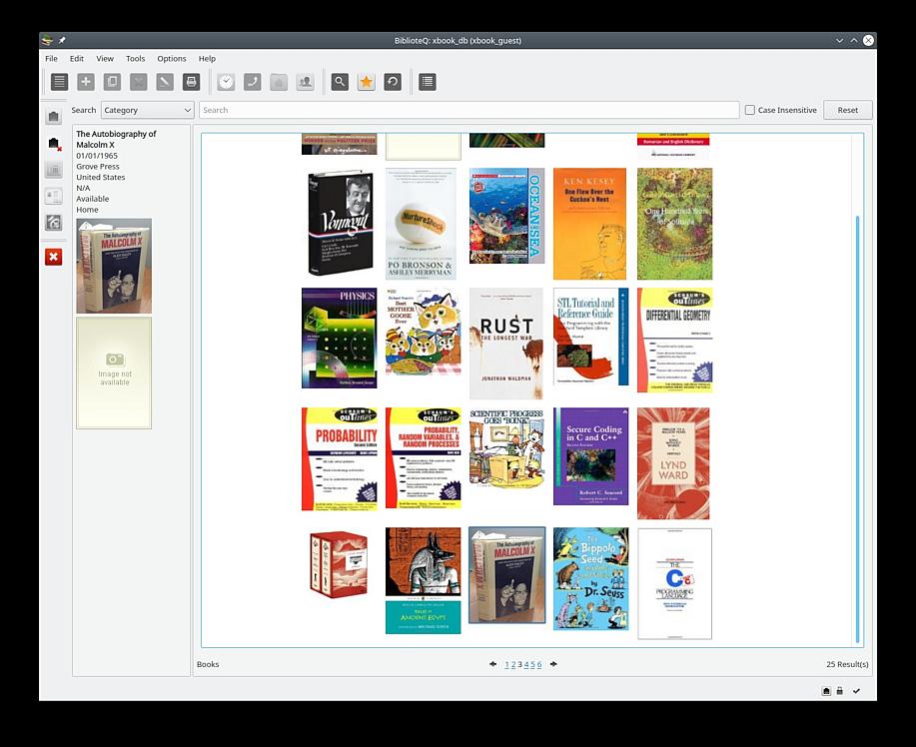Select The C Programming Language cover
Image resolution: width=916 pixels, height=747 pixels.
674,583
